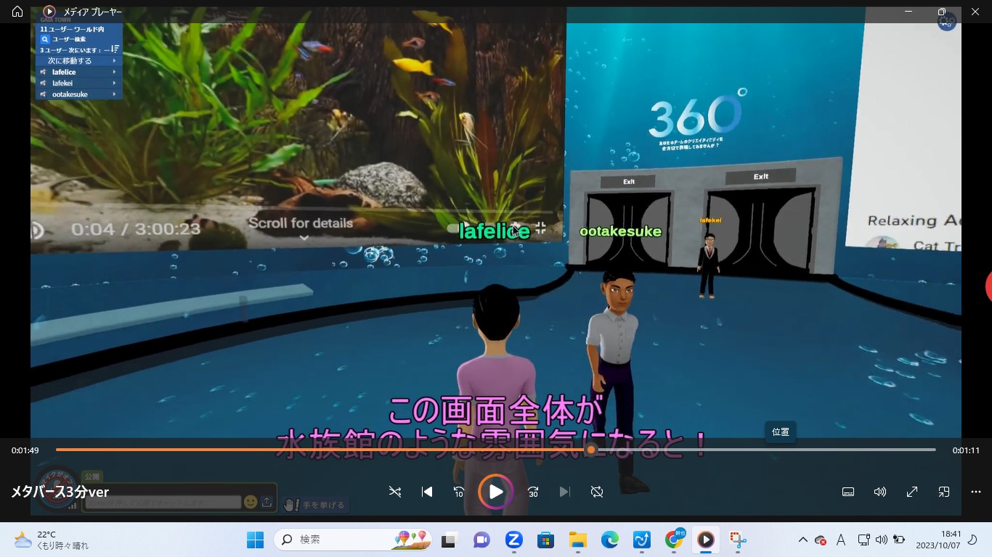Image resolution: width=992 pixels, height=557 pixels.
Task: Click the seek bar position handle
Action: click(x=591, y=450)
